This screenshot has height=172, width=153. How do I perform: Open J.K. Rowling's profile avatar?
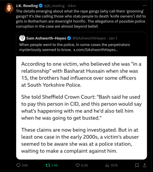pos(9,8)
